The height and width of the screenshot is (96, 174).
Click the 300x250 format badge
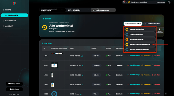coord(96,66)
